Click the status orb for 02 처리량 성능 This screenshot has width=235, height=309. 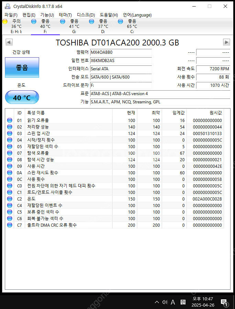(9, 127)
